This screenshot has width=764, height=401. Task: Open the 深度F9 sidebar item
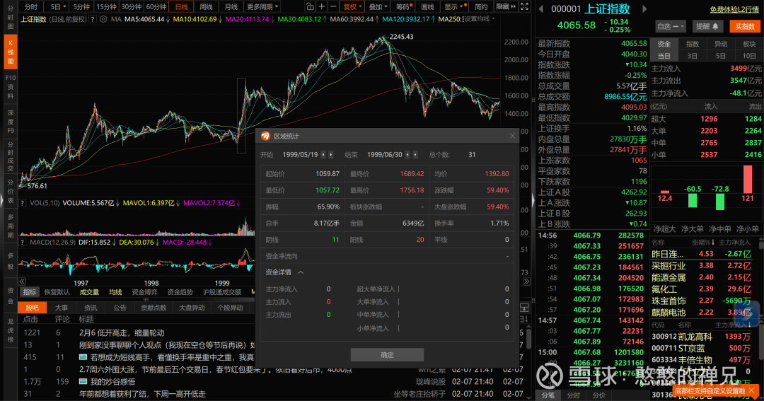coord(10,122)
